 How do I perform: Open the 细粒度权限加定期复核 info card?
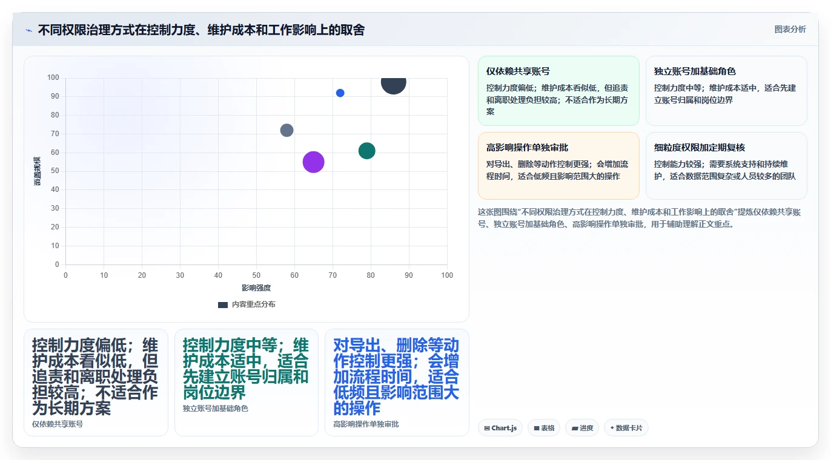tap(726, 166)
